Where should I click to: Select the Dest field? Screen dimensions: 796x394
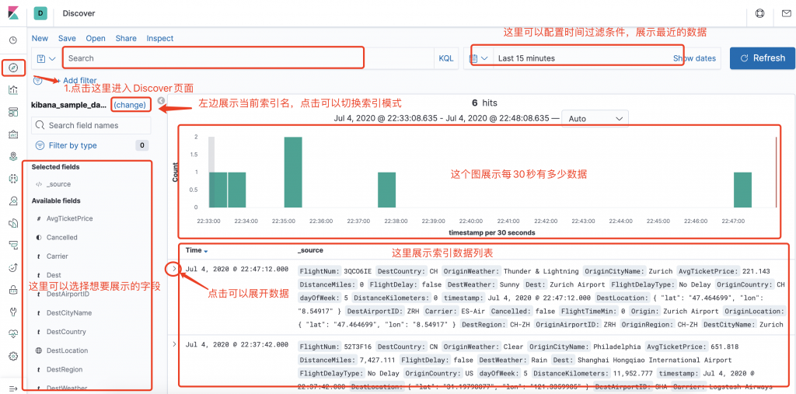coord(54,274)
